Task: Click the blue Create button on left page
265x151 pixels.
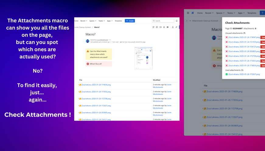Action: click(x=130, y=21)
